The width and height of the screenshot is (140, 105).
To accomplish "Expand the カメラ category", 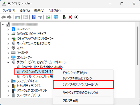I will tap(8, 48).
